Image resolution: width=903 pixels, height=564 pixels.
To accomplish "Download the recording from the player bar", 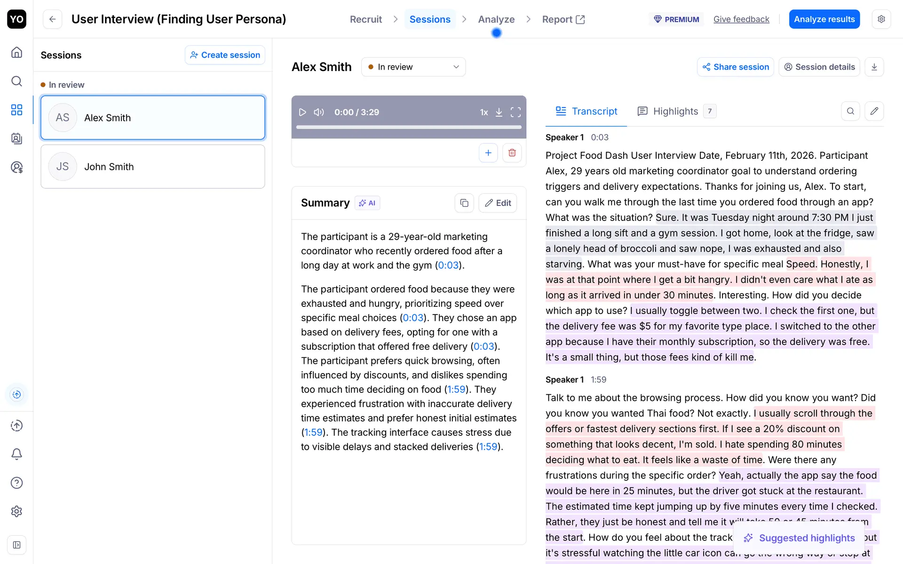I will pyautogui.click(x=499, y=112).
